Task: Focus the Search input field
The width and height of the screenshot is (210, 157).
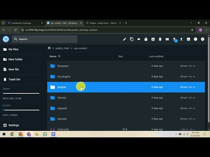Action: [45, 39]
